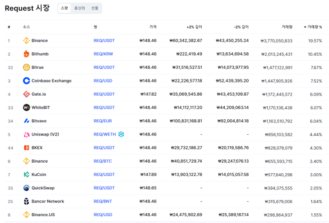Click the Uniswap (V2) unicorn icon

coord(26,134)
